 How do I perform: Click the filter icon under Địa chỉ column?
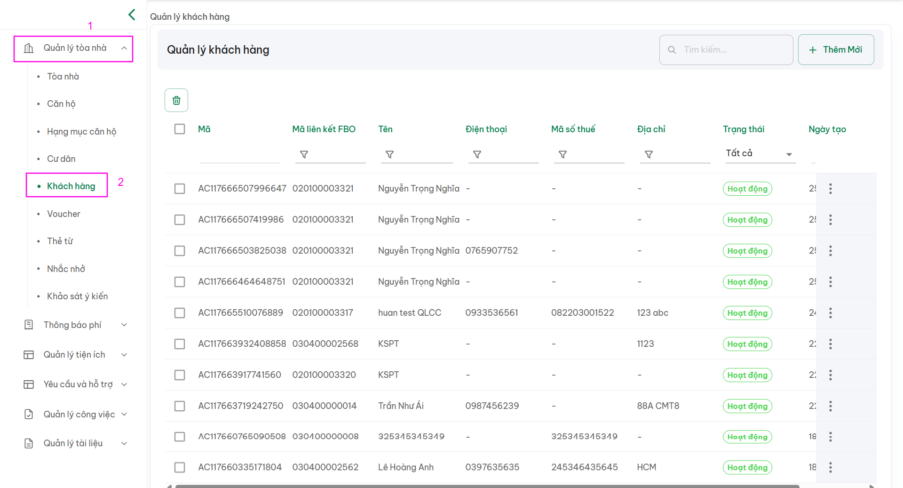(649, 154)
